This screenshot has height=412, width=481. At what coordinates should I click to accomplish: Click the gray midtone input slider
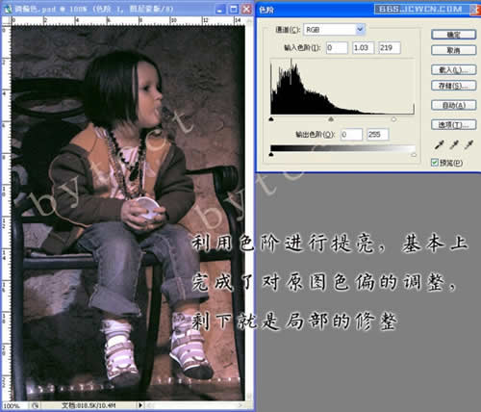pos(331,119)
